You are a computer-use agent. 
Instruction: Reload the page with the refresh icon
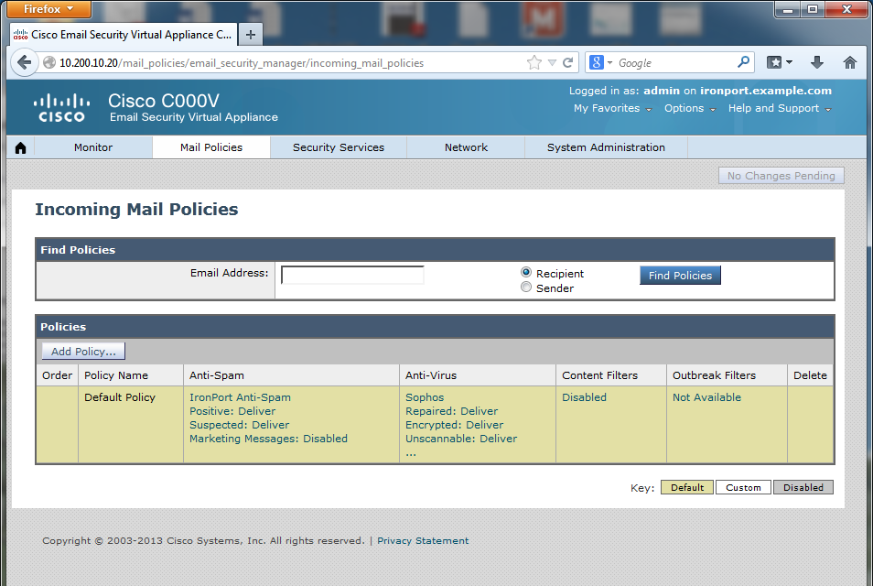coord(568,63)
